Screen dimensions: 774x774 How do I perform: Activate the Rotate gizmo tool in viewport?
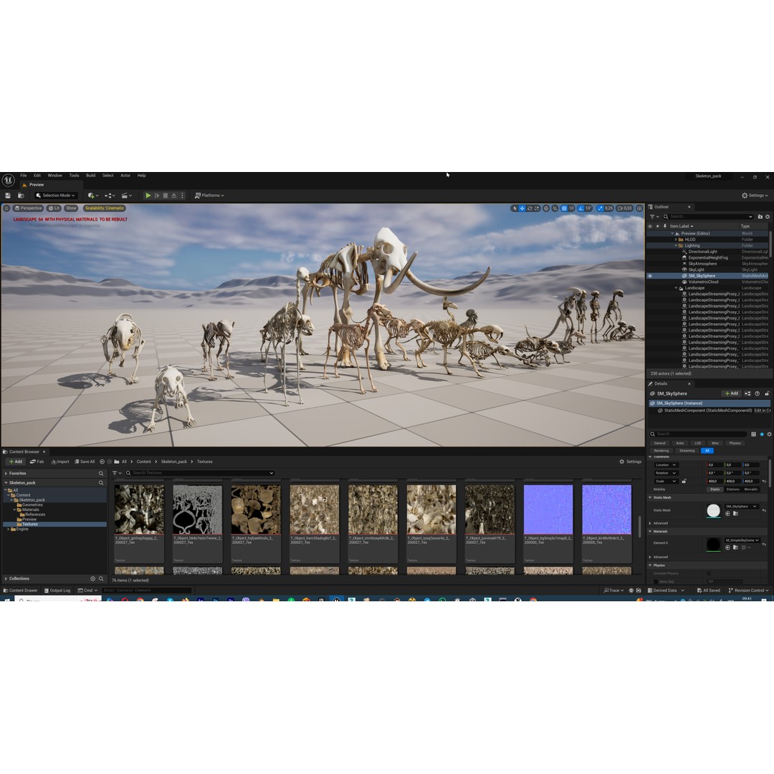(x=529, y=209)
